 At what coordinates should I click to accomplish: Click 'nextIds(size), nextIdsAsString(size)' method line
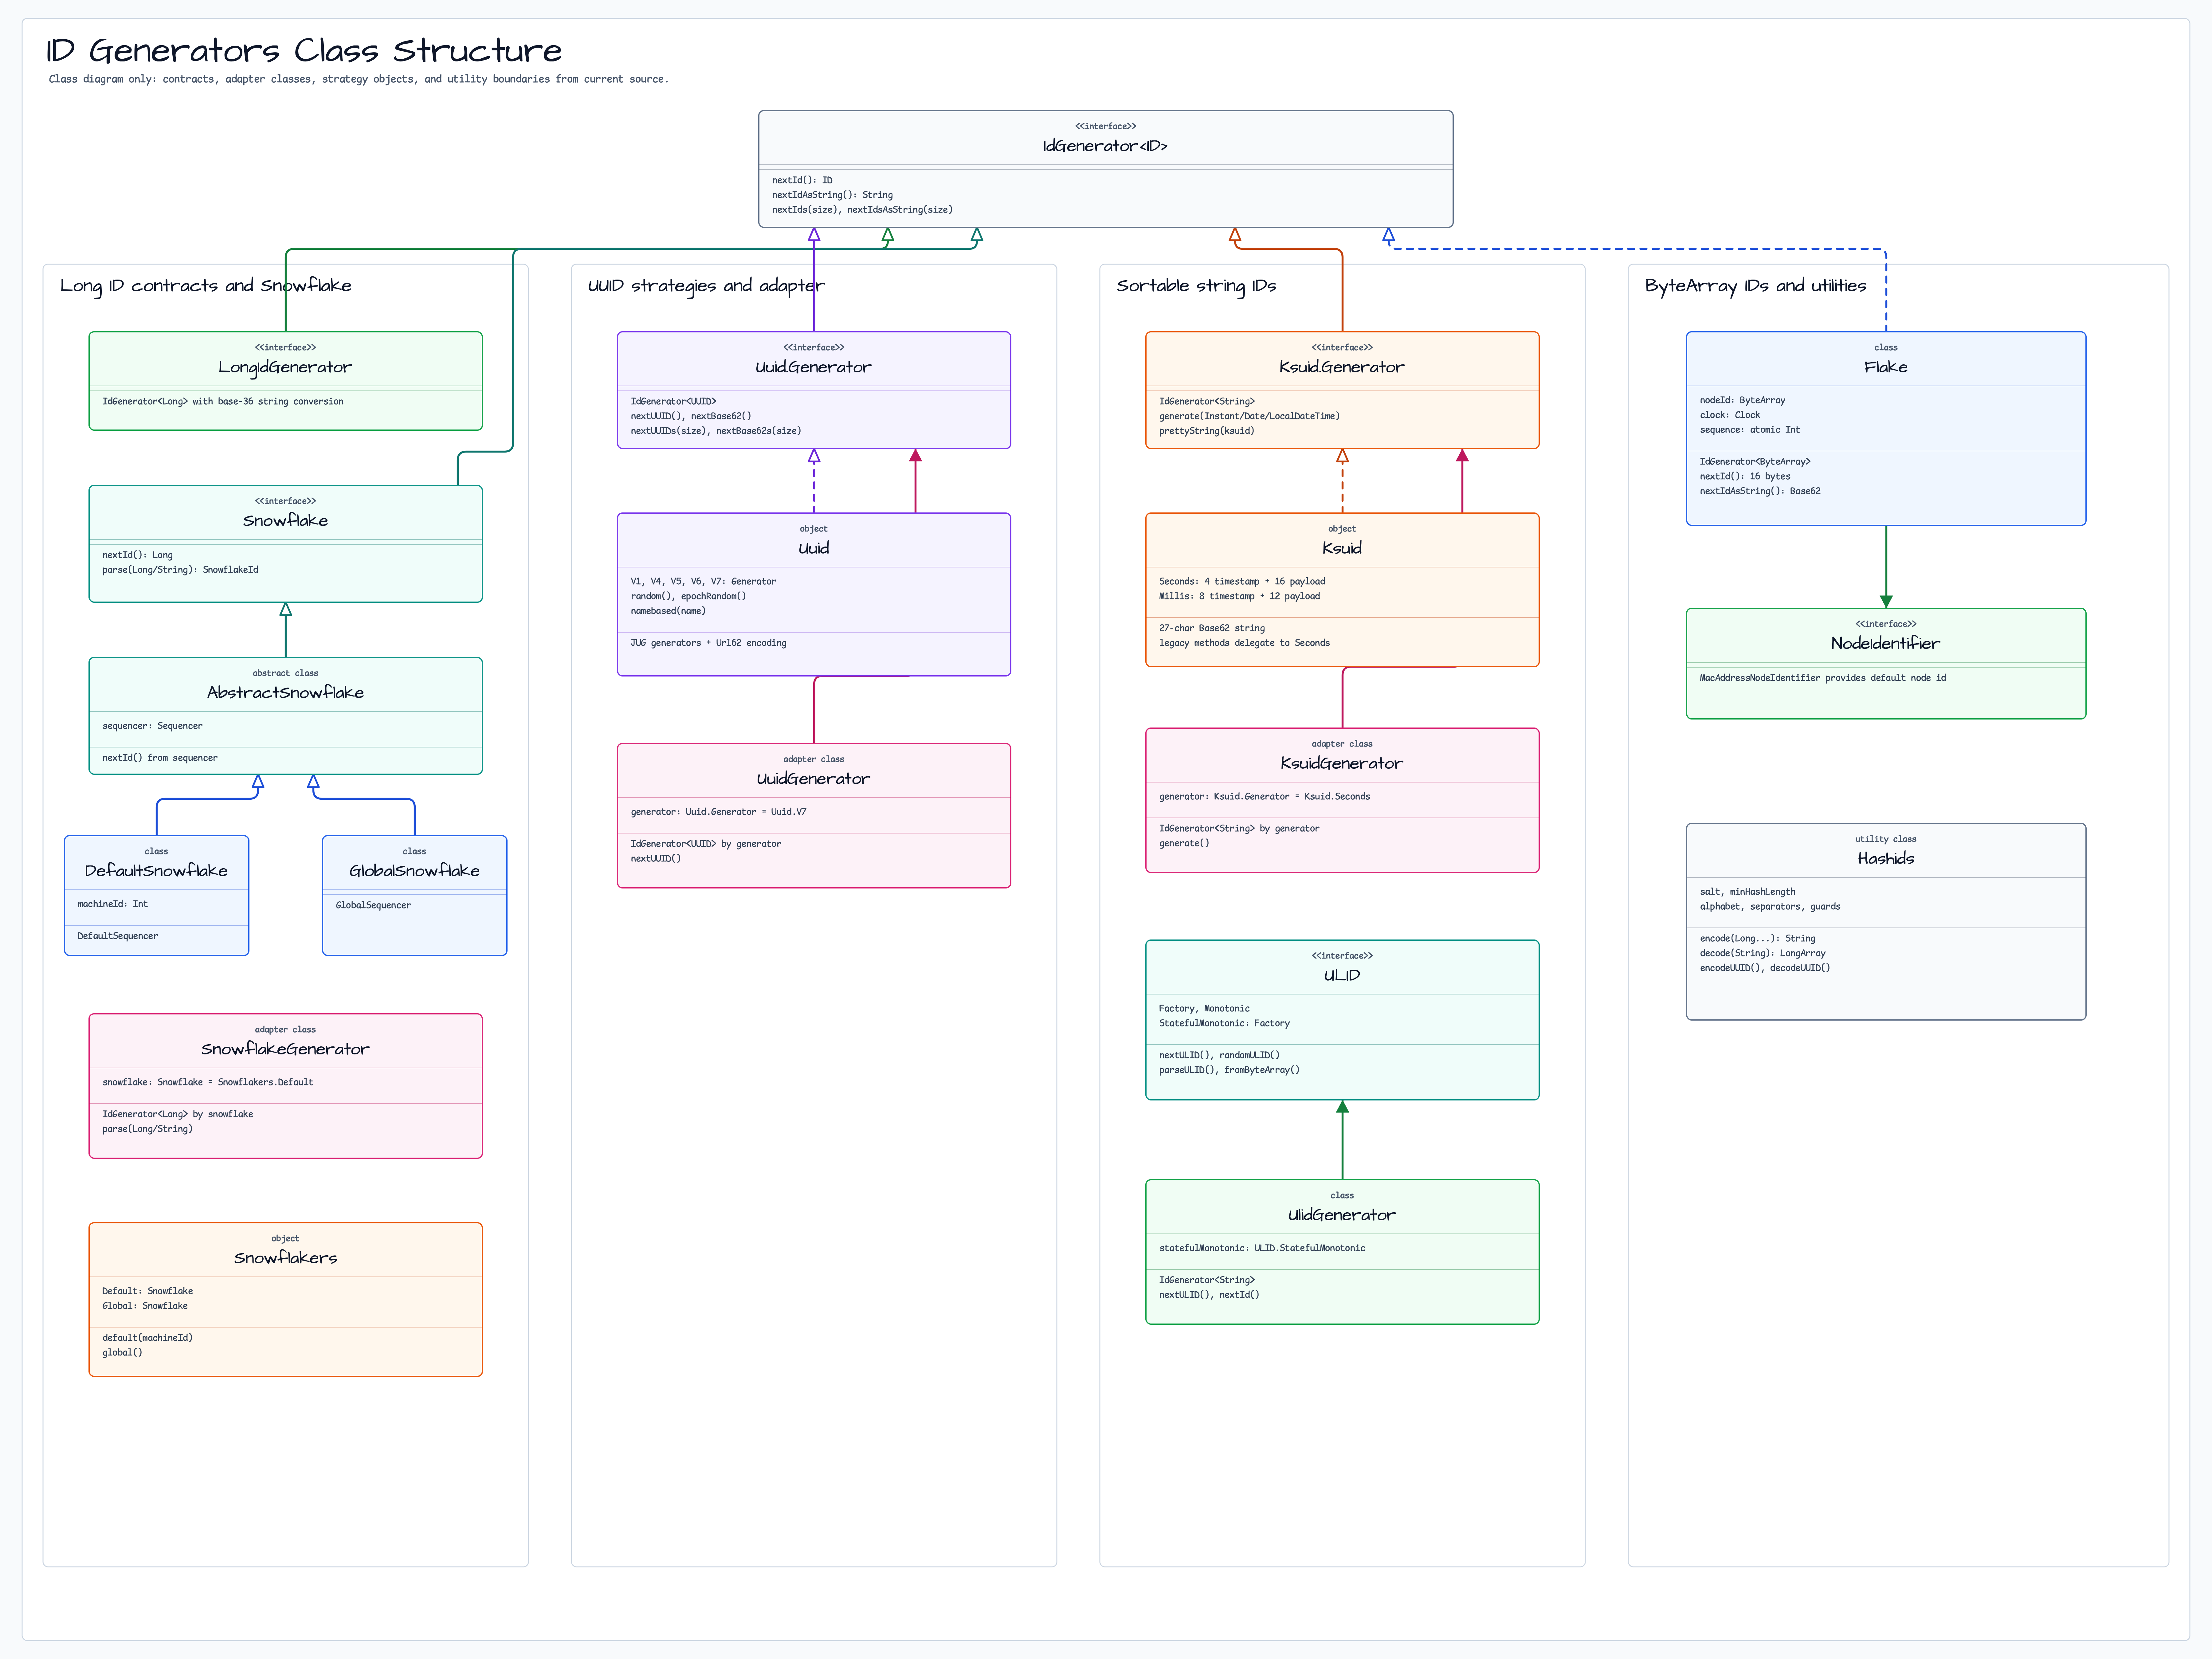tap(862, 210)
